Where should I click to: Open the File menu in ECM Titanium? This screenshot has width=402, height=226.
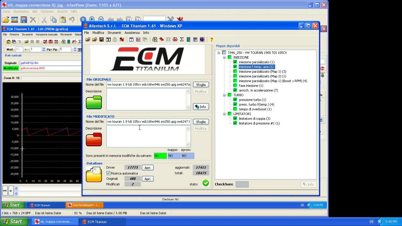(x=86, y=33)
